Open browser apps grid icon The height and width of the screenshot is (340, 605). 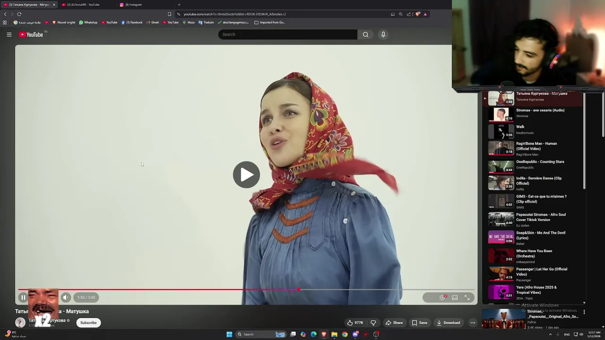point(5,22)
